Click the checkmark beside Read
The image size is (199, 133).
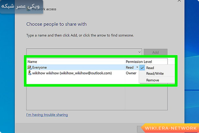142,68
